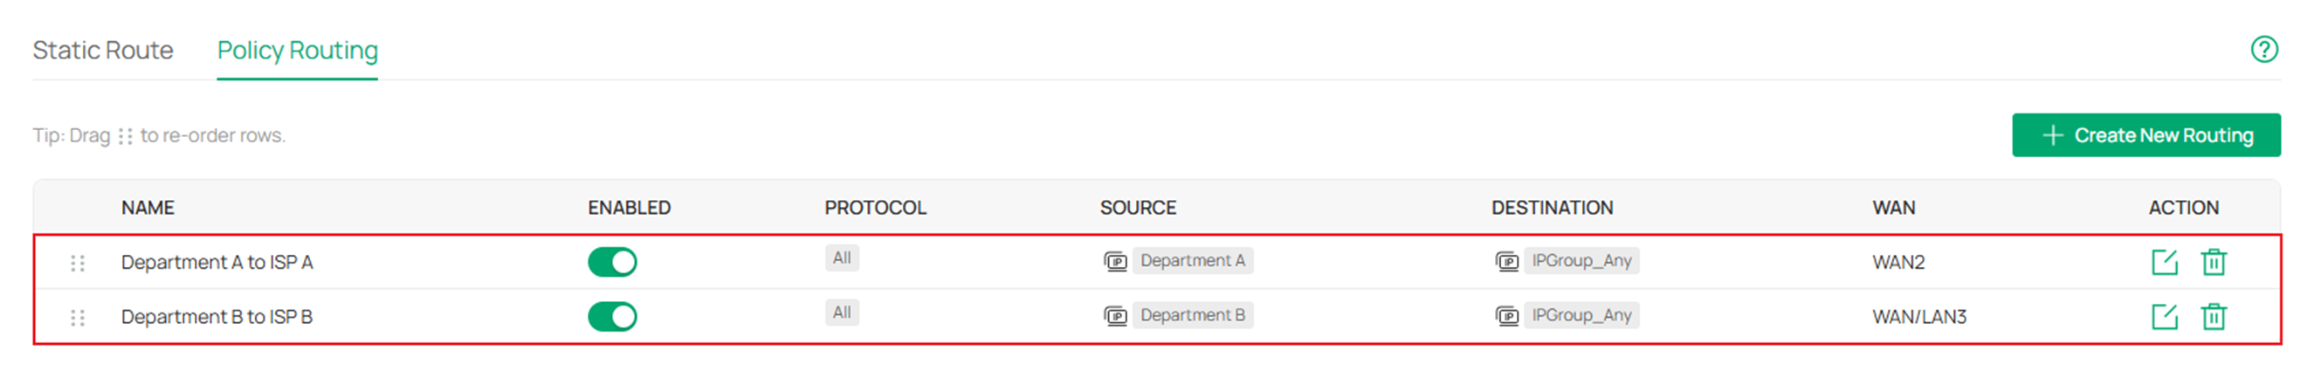Viewport: 2314px width, 378px height.
Task: Edit the Department A to ISP A rule
Action: point(2163,262)
